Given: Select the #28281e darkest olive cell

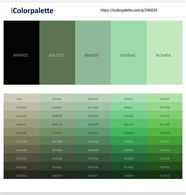Looking at the screenshot, I should point(22,175).
